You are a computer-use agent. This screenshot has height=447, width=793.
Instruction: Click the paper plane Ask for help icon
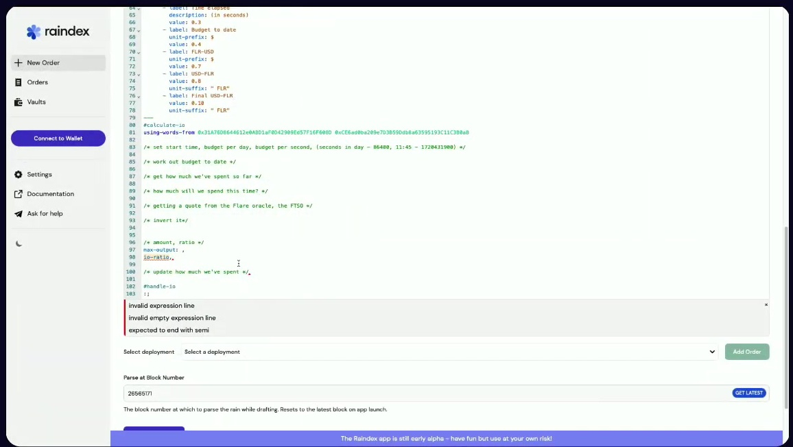pos(19,214)
